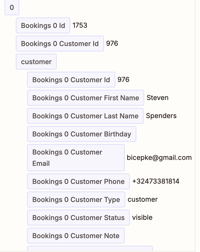The width and height of the screenshot is (200, 252).
Task: Click the bicepke@gmail.com email value
Action: (x=159, y=158)
